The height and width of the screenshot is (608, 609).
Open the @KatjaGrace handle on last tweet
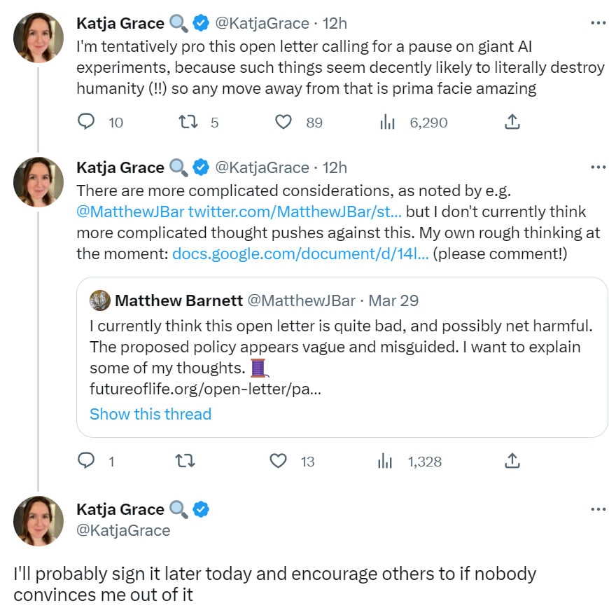pyautogui.click(x=123, y=530)
